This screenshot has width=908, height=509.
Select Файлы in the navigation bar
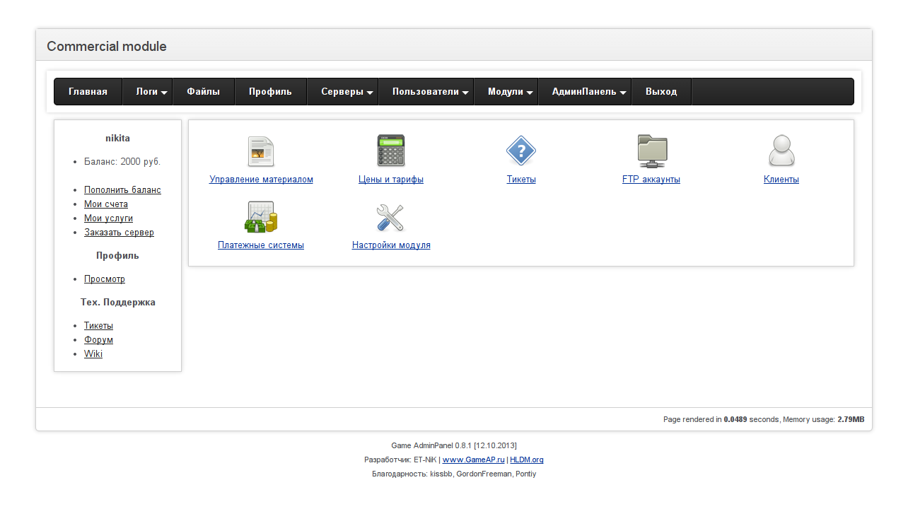pyautogui.click(x=204, y=92)
